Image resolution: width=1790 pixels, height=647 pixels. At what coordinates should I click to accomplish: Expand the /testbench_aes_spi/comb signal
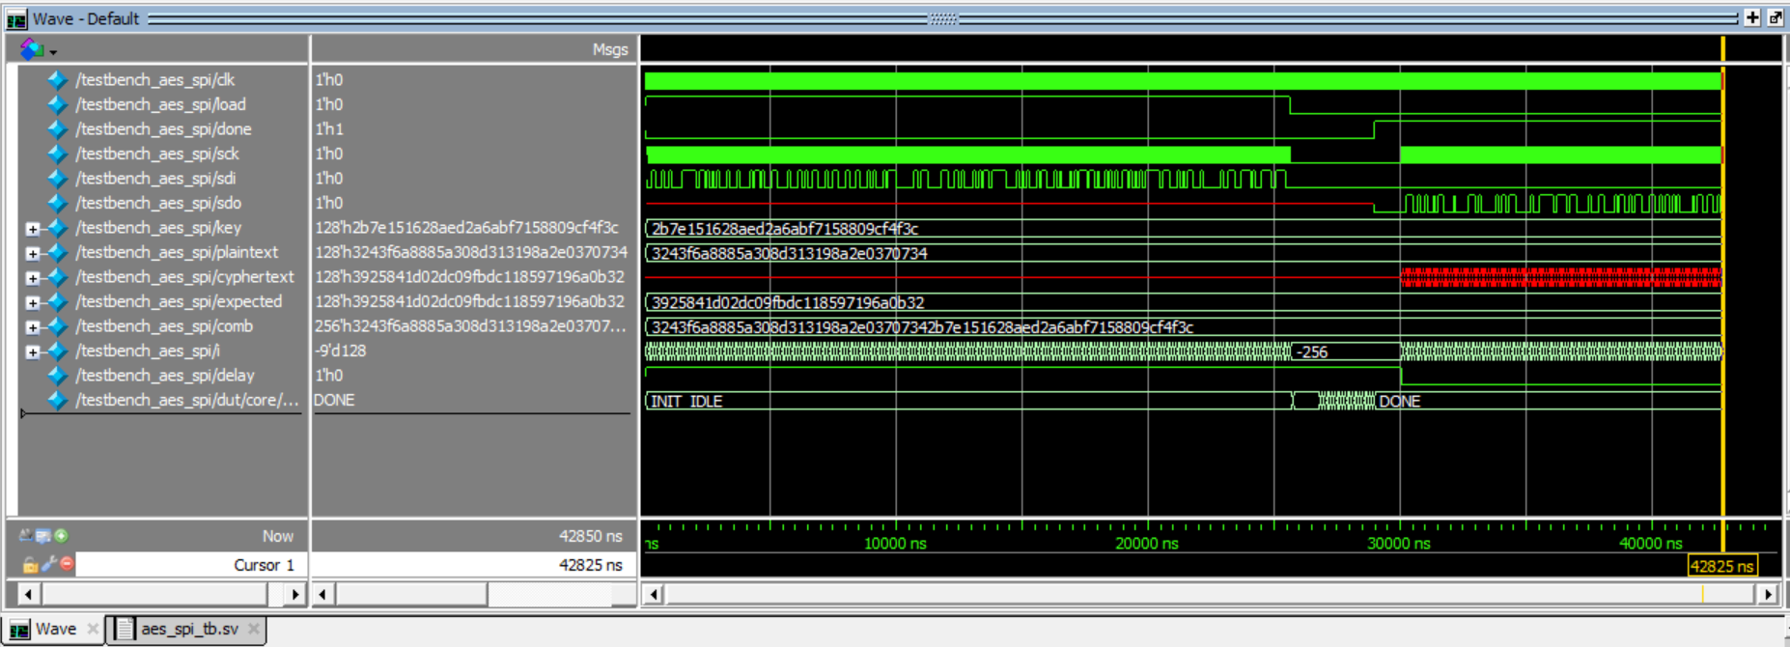[32, 327]
